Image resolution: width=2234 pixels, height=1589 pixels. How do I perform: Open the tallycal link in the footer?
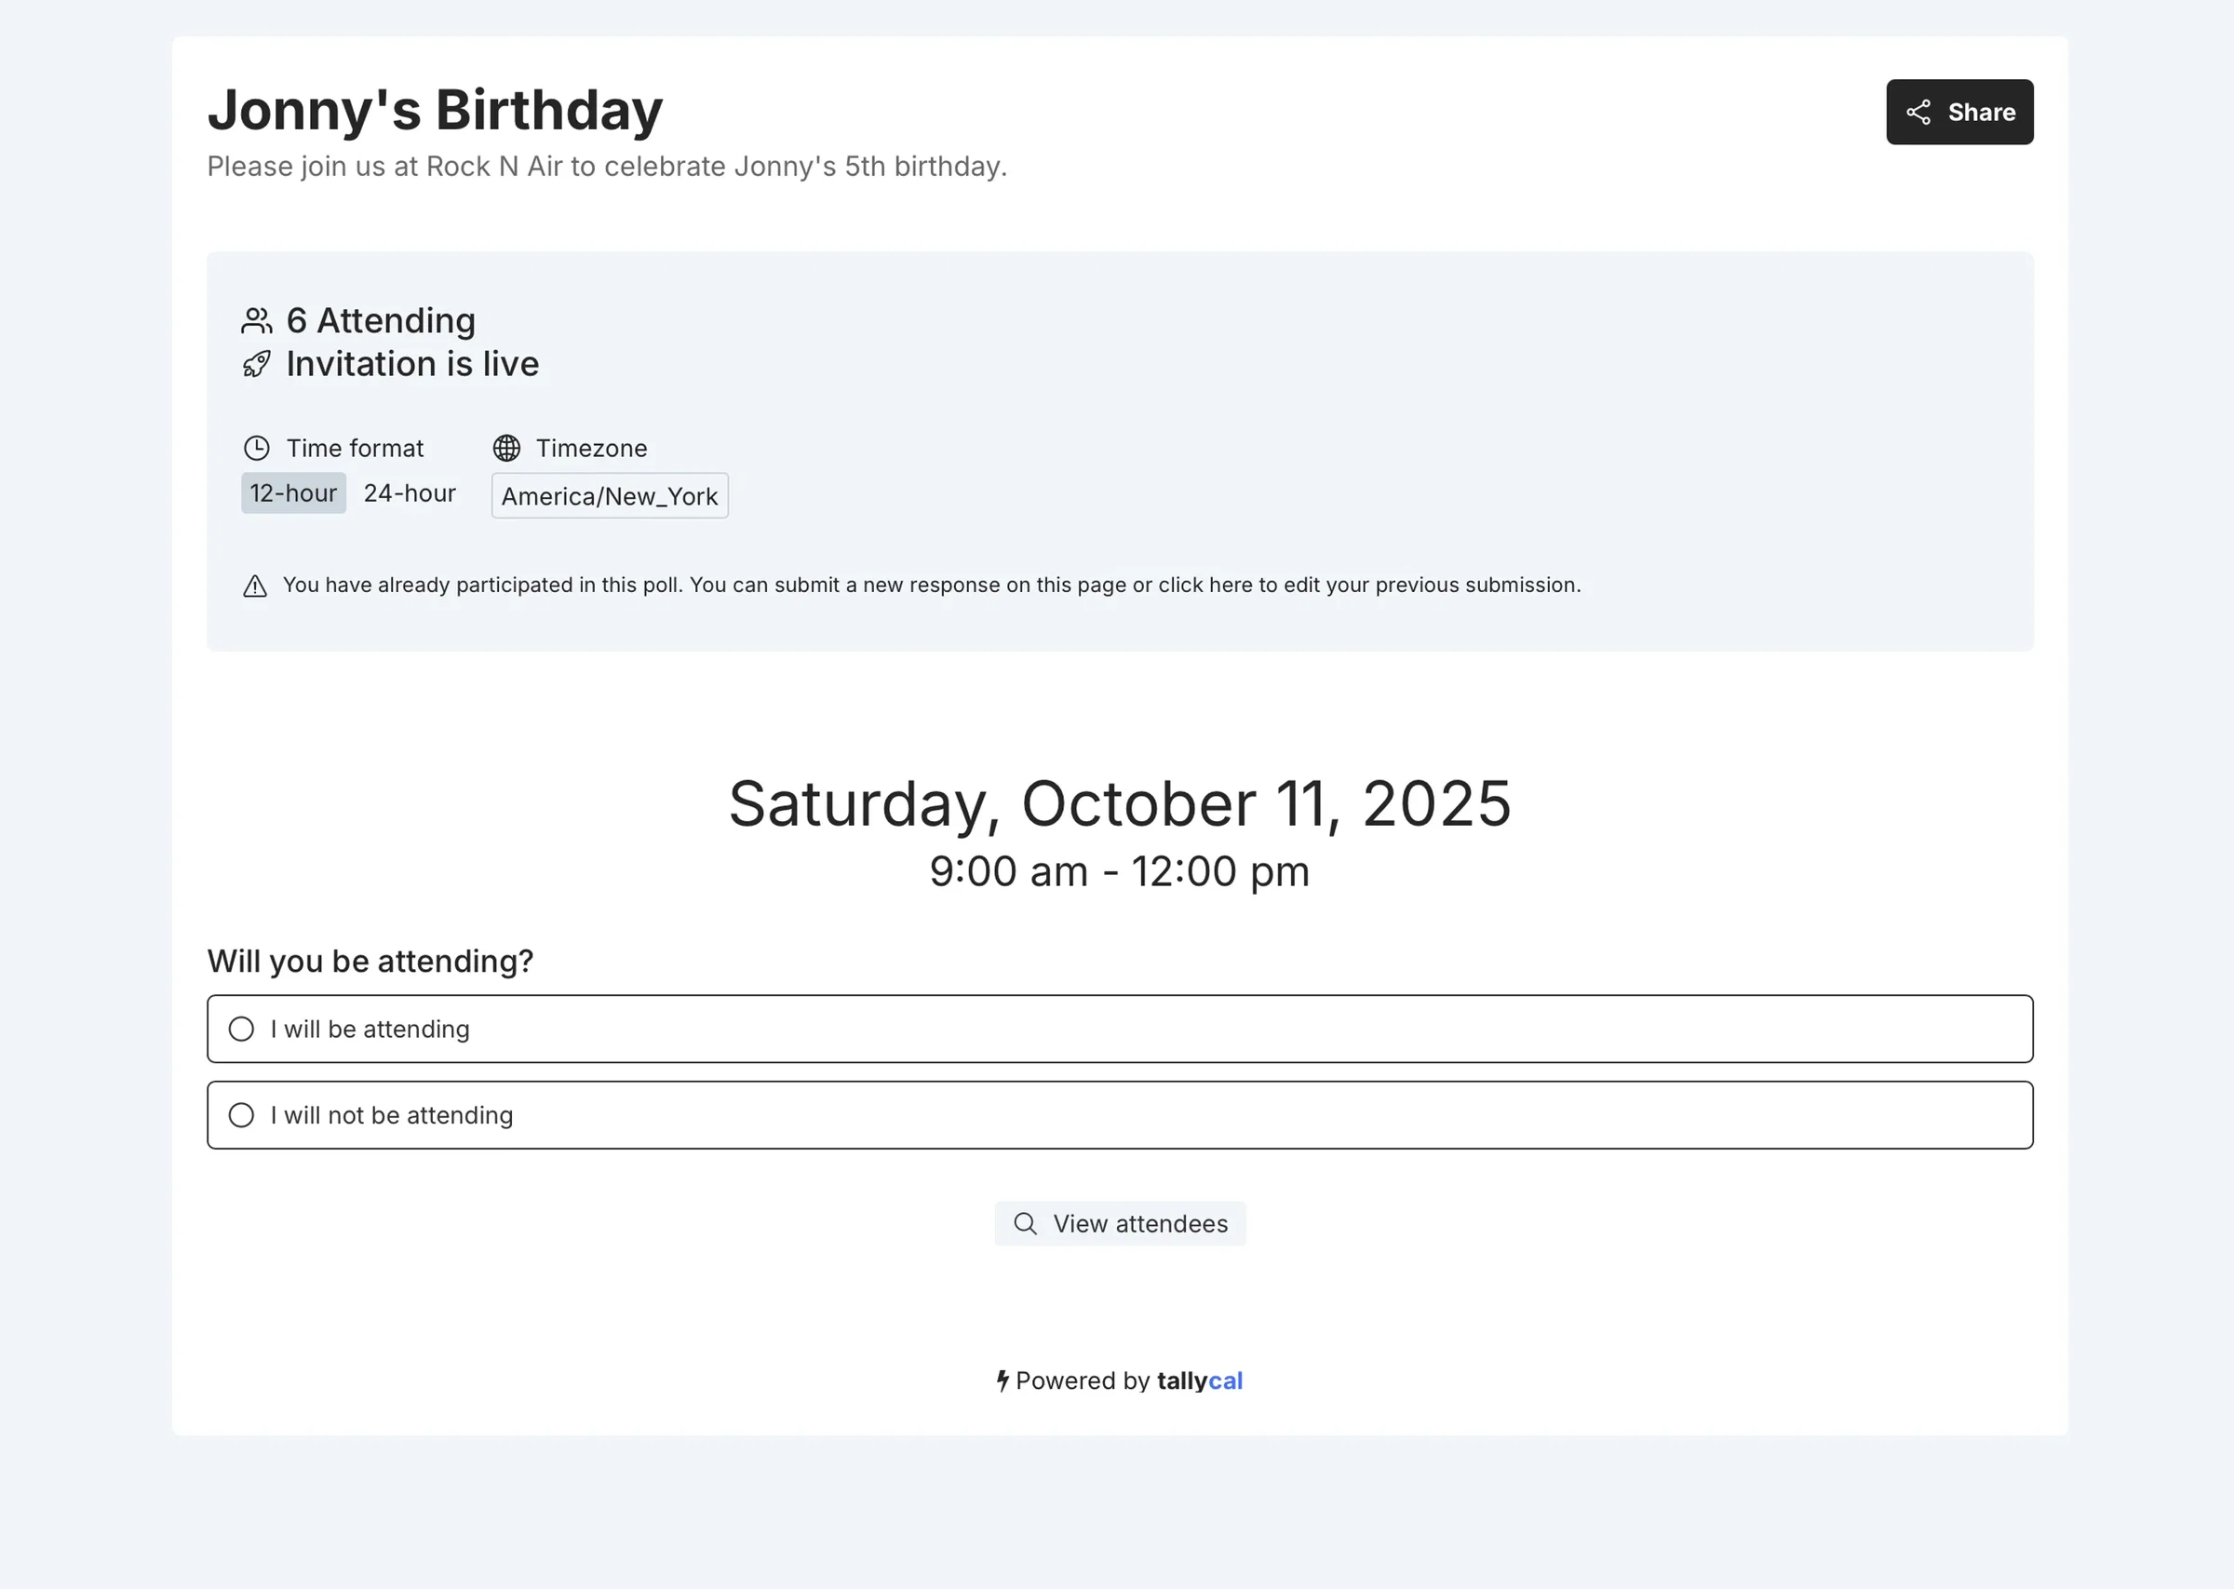(1199, 1380)
